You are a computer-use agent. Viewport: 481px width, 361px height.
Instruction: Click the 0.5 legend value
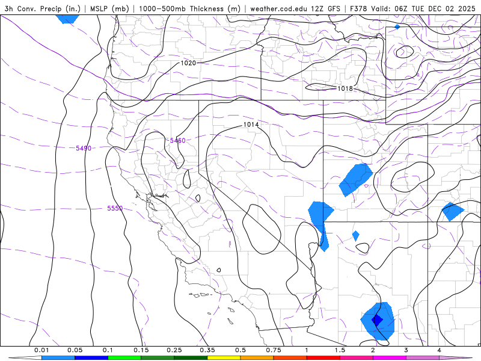pos(240,350)
